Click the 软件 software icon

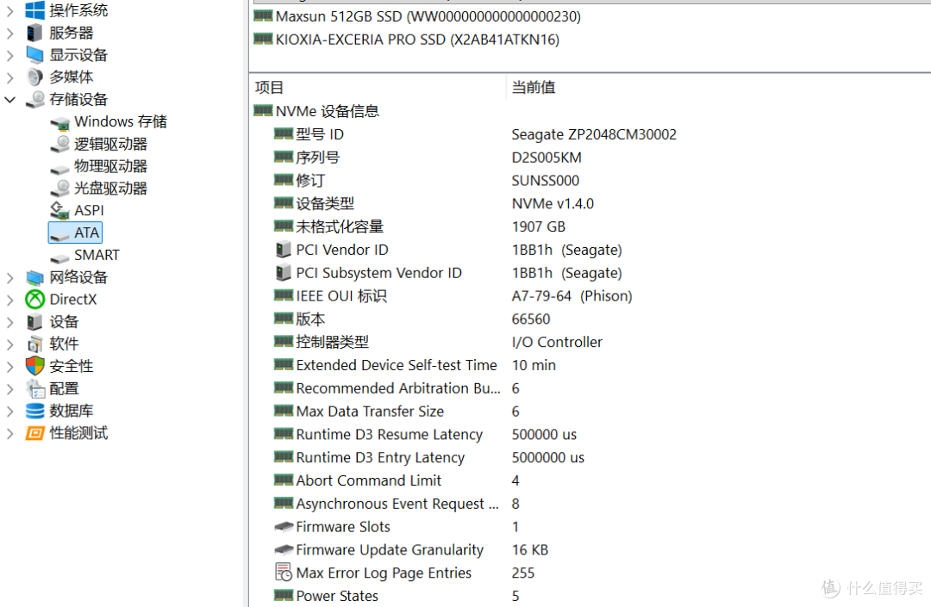click(35, 344)
